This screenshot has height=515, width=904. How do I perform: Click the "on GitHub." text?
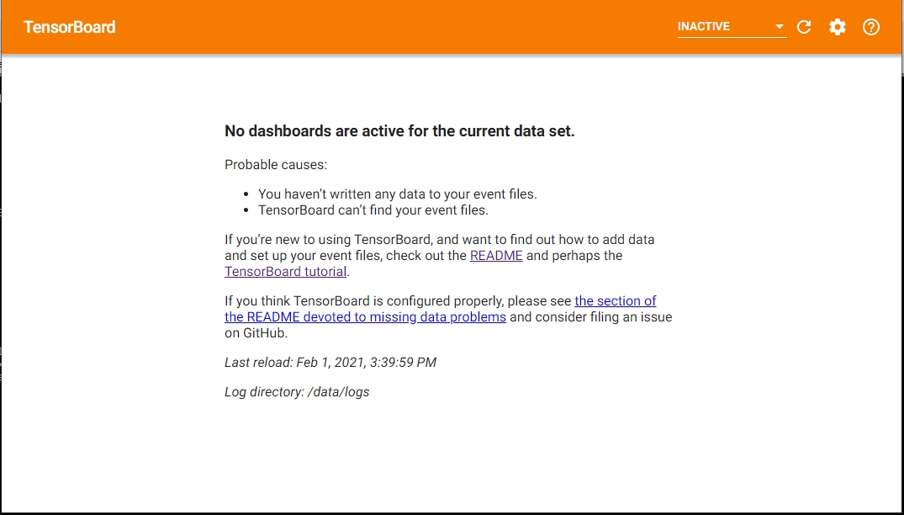pyautogui.click(x=256, y=333)
